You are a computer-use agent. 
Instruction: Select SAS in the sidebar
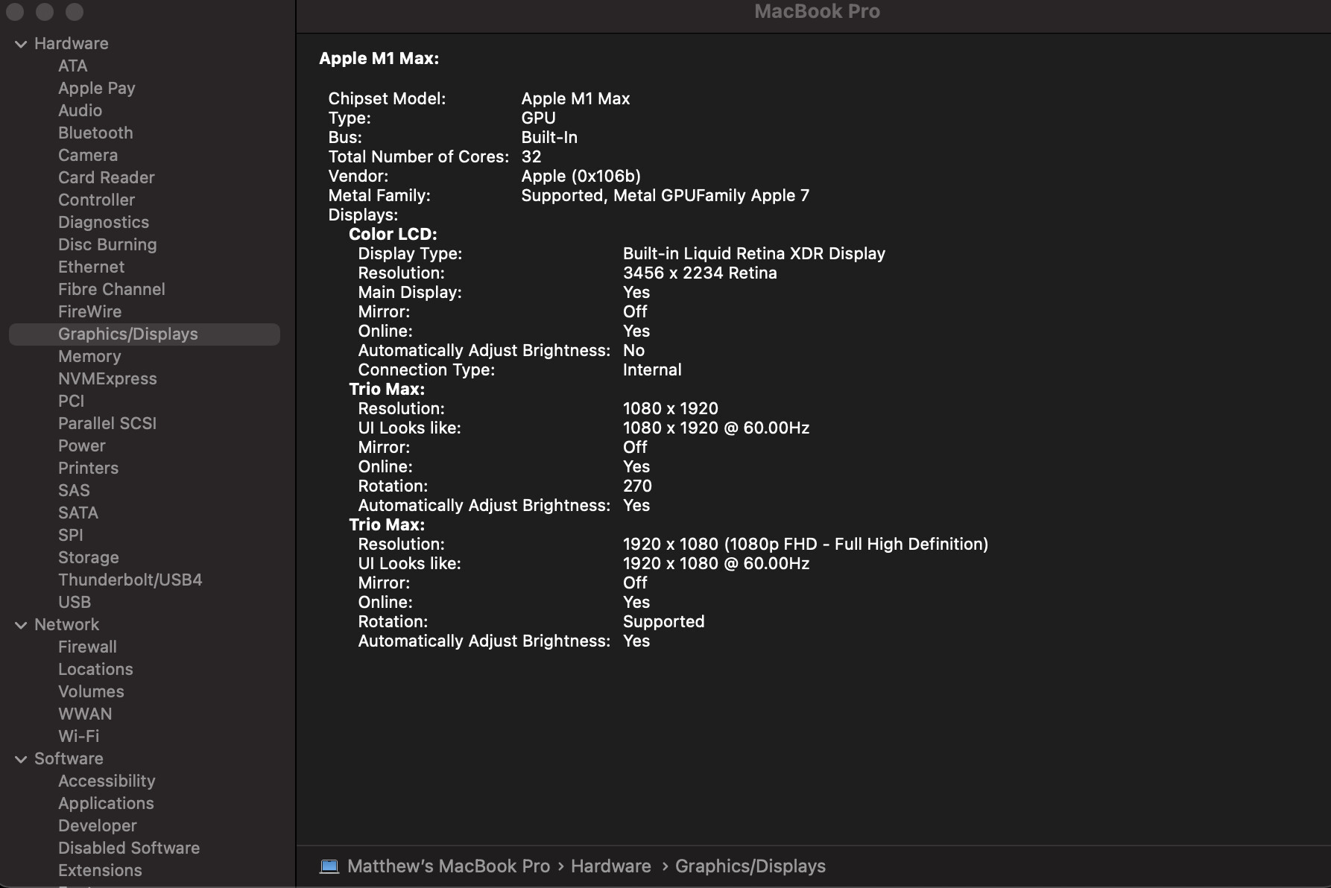[74, 491]
